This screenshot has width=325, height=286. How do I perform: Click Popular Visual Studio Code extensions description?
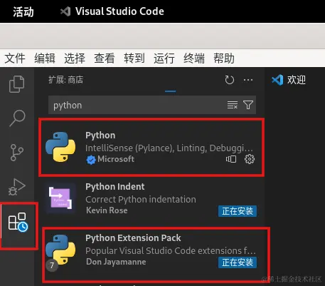click(x=171, y=251)
